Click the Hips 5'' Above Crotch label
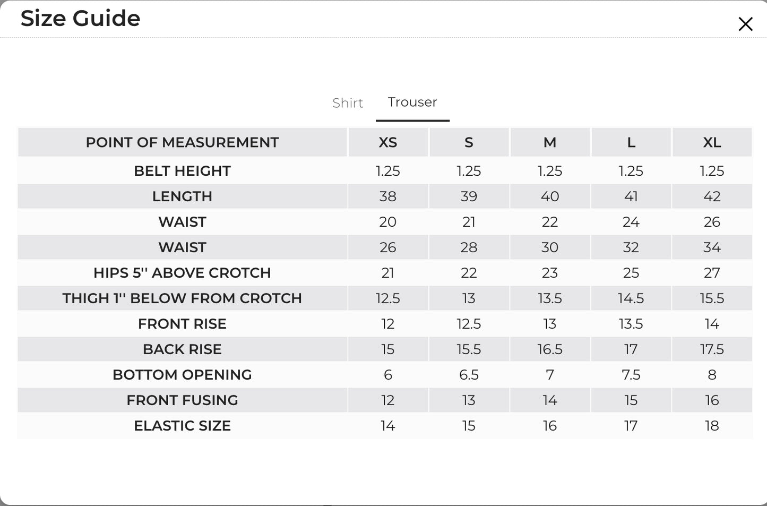Image resolution: width=767 pixels, height=506 pixels. tap(182, 273)
